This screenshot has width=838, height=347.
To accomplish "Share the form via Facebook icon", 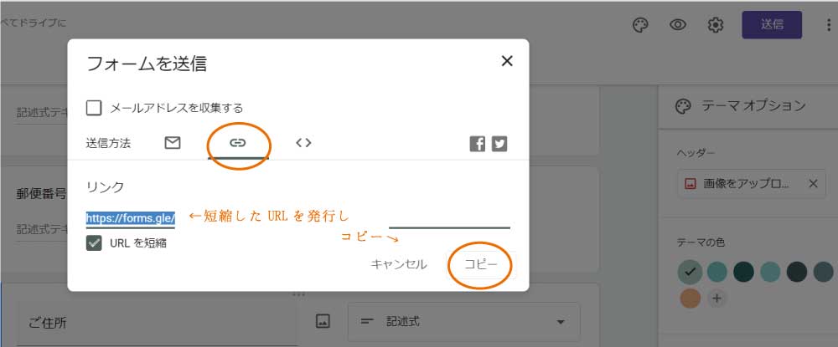I will (478, 144).
